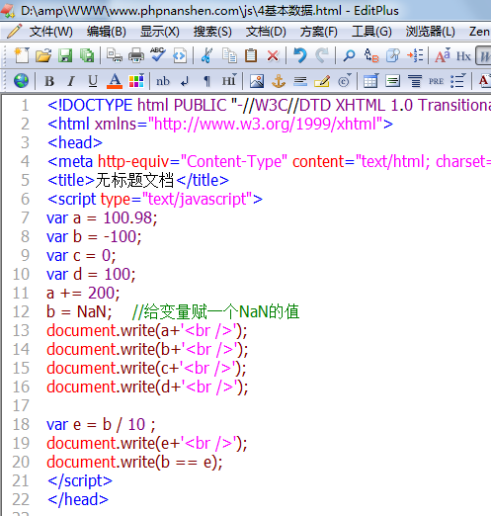Open the 方案(F) menu
This screenshot has height=516, width=491.
319,32
